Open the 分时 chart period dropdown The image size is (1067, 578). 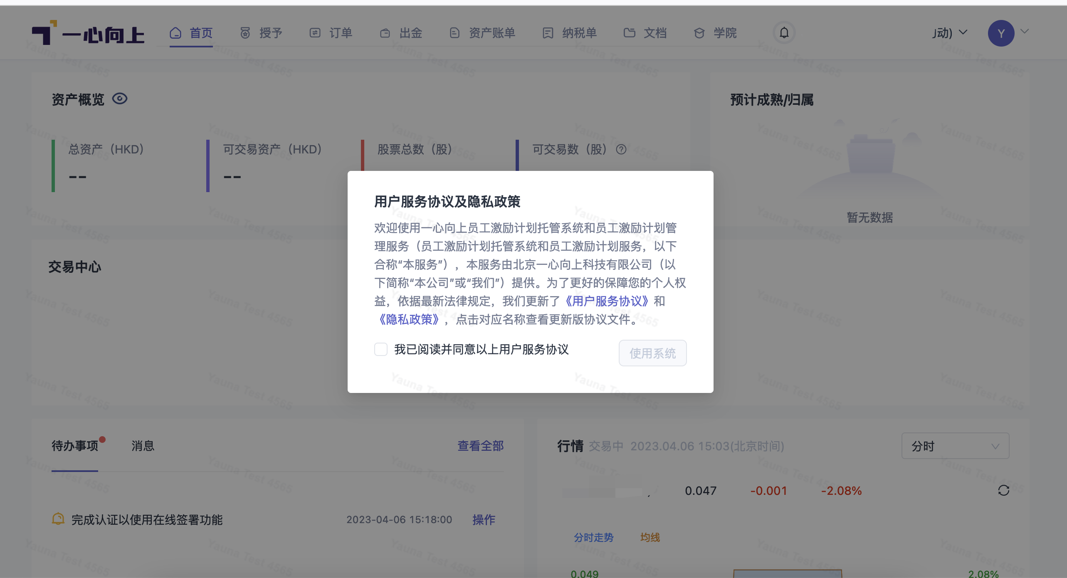pyautogui.click(x=956, y=446)
